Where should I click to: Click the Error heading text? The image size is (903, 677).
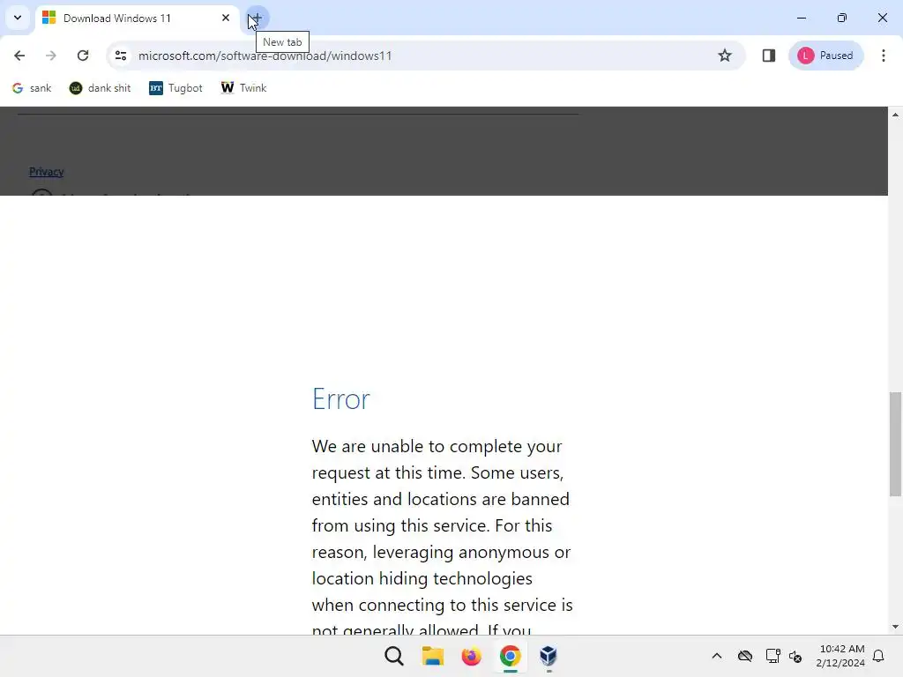341,399
